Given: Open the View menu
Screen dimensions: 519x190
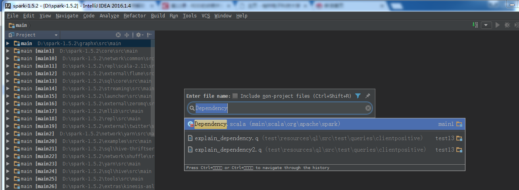Looking at the screenshot, I should (x=45, y=16).
